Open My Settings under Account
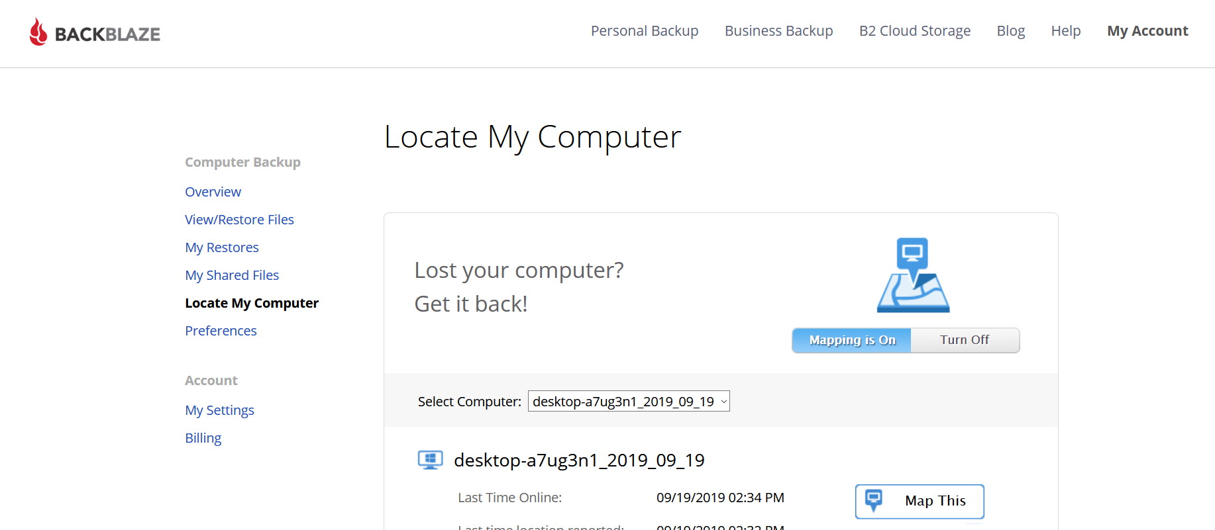The image size is (1215, 530). click(x=219, y=410)
